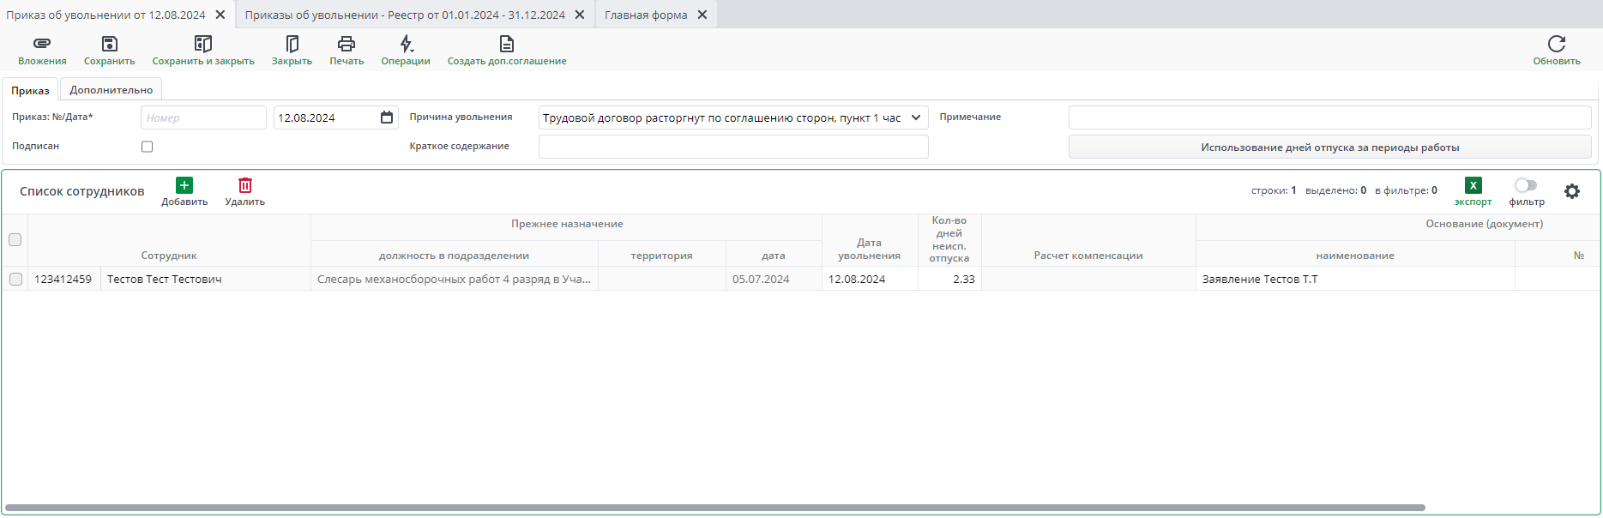Click the Примечание input field
This screenshot has height=518, width=1603.
1329,117
